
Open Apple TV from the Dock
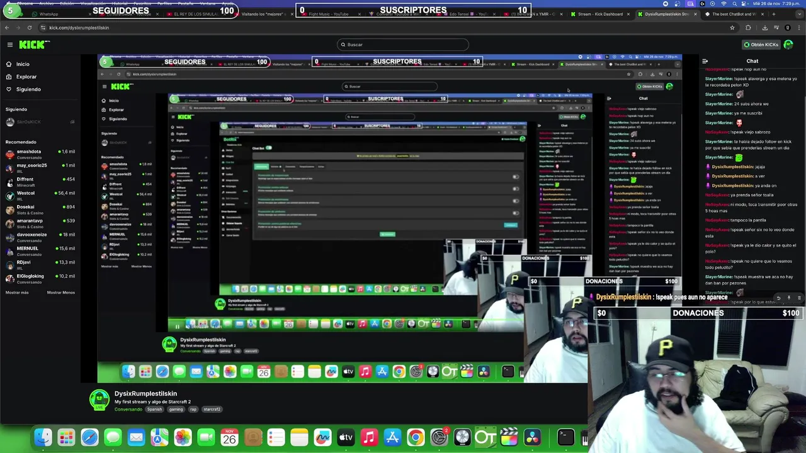(346, 437)
